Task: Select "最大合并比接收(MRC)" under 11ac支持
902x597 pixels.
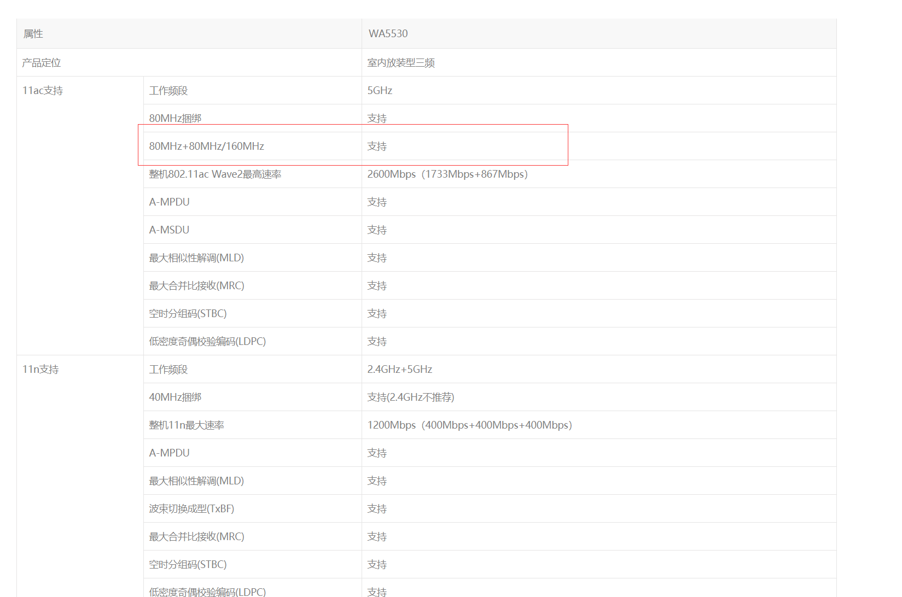Action: click(197, 286)
